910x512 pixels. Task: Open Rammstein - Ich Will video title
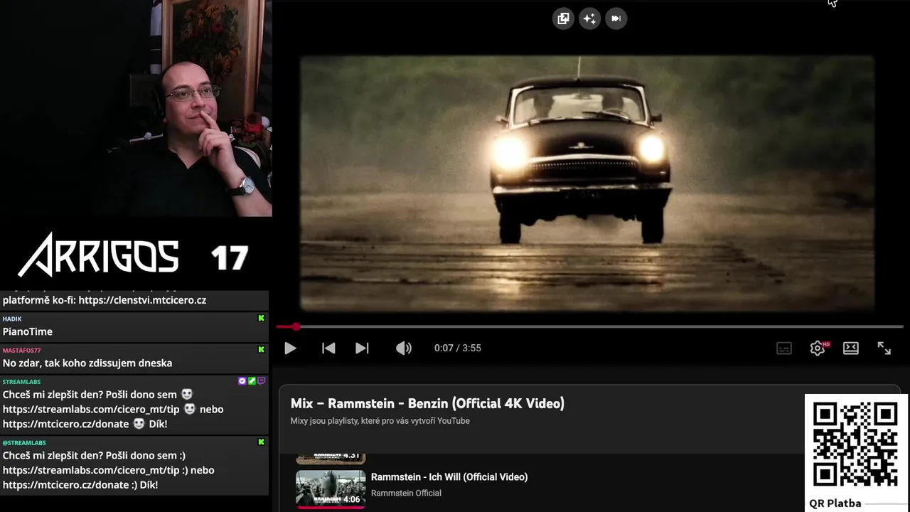(x=449, y=477)
